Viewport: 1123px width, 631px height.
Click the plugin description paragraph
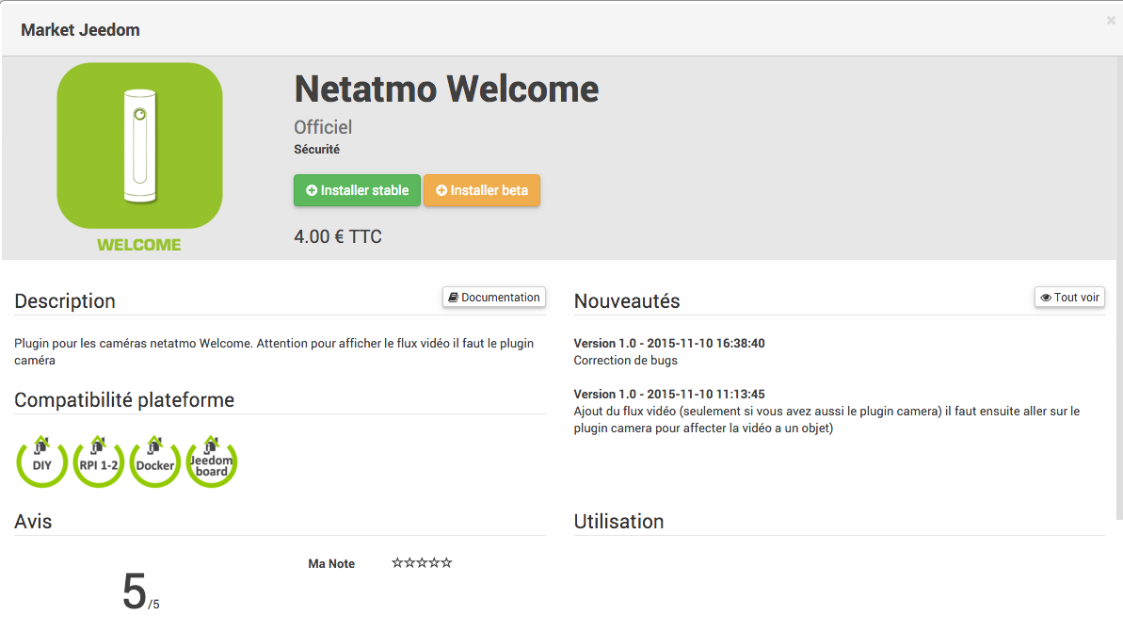[274, 351]
